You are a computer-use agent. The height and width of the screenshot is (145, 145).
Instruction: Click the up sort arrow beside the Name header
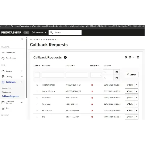click(x=50, y=66)
